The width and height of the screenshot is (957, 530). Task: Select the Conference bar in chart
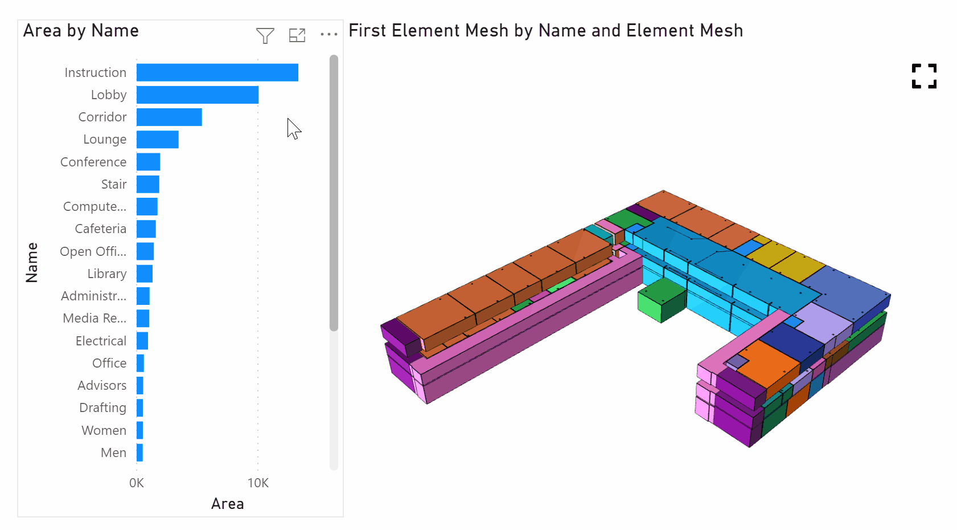coord(148,162)
